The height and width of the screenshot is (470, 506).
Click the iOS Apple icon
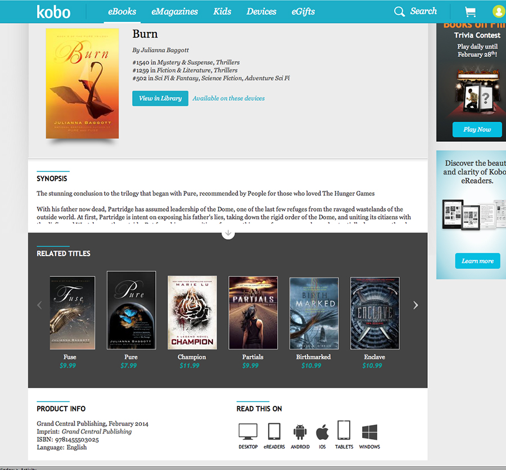pos(322,432)
